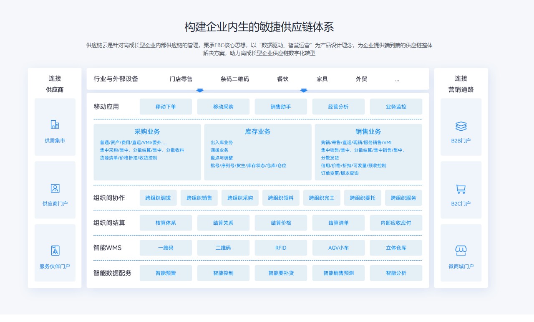Click the B2C门户 shopping cart icon

[461, 189]
